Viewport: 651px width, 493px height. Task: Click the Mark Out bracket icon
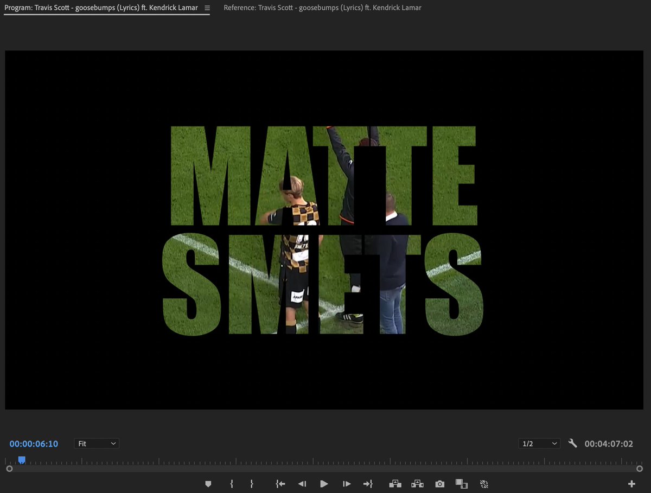tap(252, 484)
